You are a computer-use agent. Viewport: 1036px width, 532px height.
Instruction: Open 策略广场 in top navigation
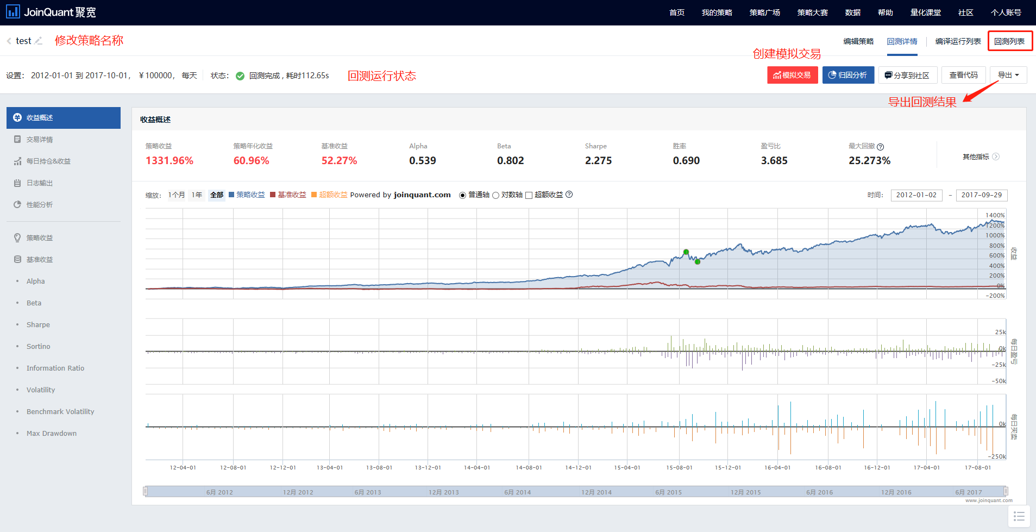(x=764, y=12)
